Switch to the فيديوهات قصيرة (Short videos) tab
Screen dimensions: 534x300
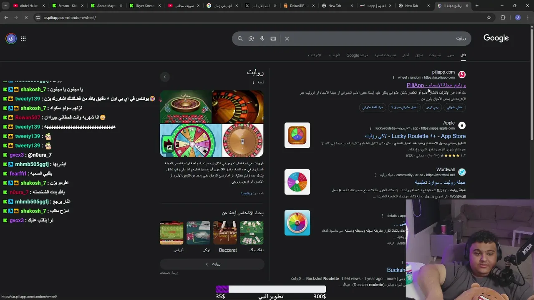(385, 55)
